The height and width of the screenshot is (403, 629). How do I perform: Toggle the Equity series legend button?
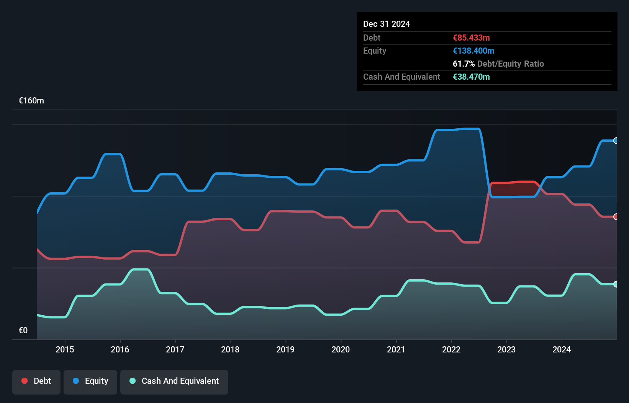pyautogui.click(x=90, y=382)
